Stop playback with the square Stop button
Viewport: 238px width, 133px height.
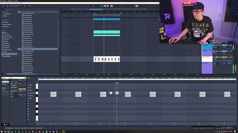pos(105,6)
